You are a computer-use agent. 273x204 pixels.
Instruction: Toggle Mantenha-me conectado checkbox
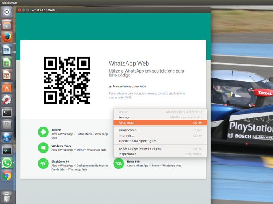pyautogui.click(x=110, y=87)
